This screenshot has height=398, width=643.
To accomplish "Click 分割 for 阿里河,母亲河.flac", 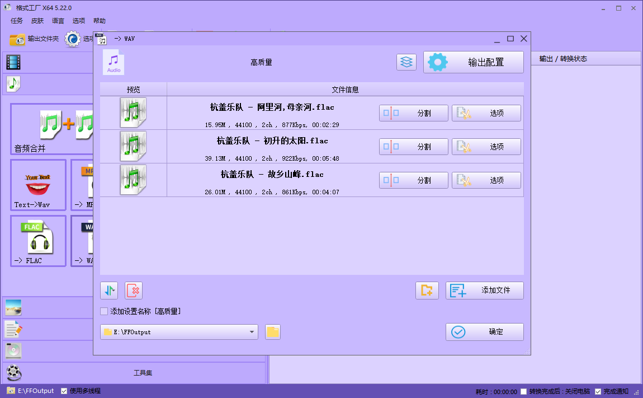I will click(413, 113).
